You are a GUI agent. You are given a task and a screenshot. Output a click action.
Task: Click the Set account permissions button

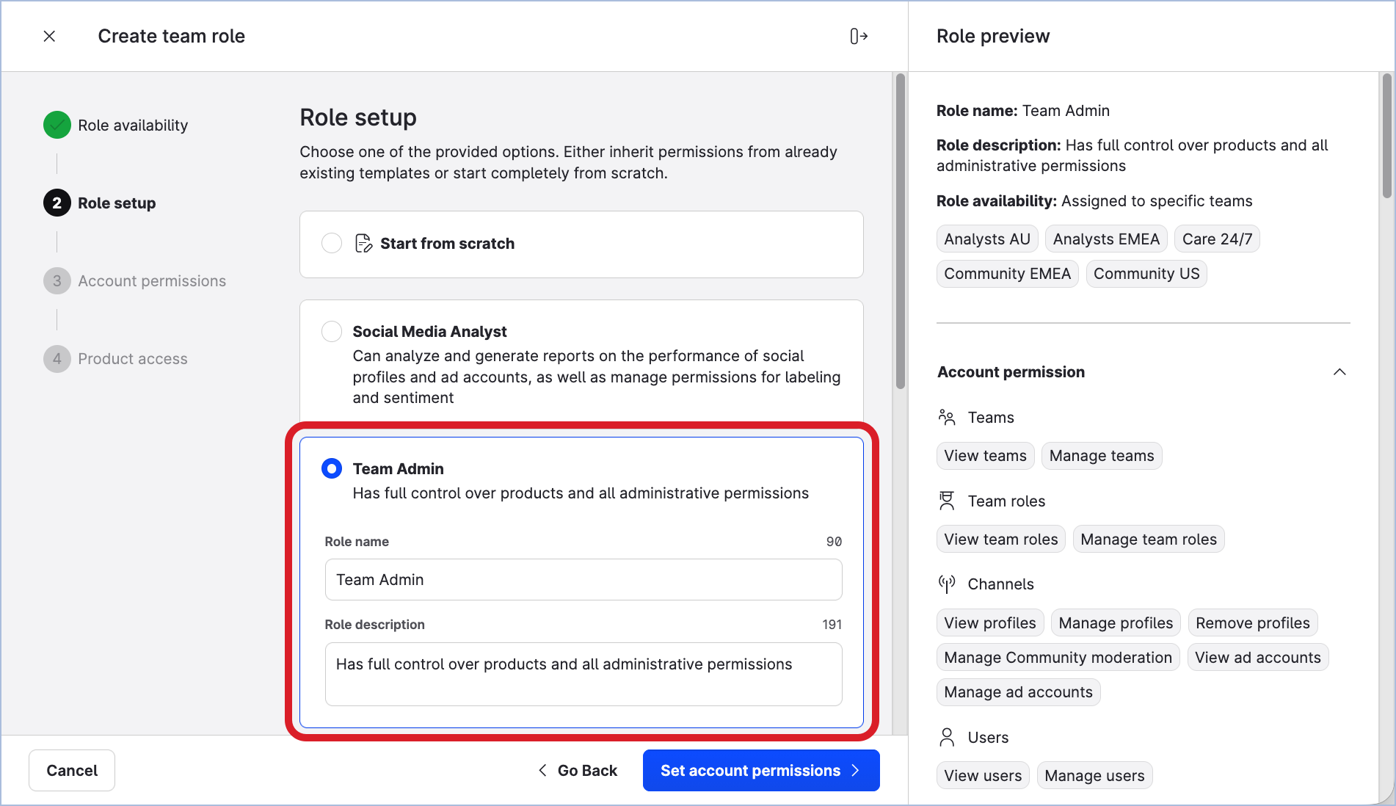tap(760, 771)
